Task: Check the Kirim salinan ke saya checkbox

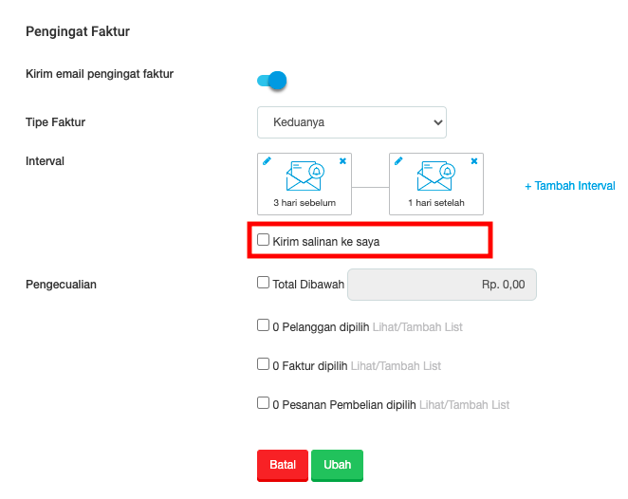Action: (x=263, y=239)
